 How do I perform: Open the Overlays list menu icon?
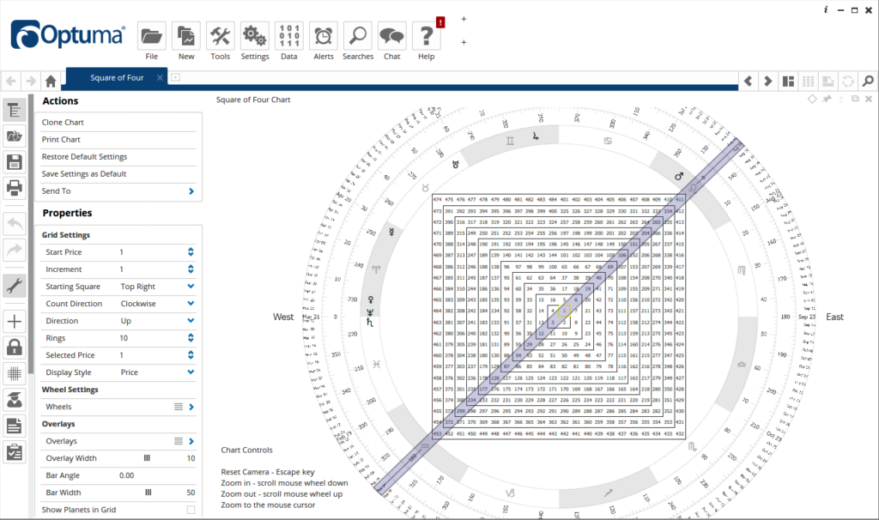pos(179,442)
